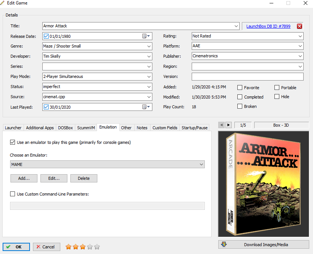
Task: Mark the game as Favorite
Action: (240, 87)
